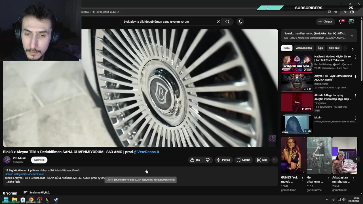Open Hadise & Motive Küçük Bir Yol thumbnail

pyautogui.click(x=297, y=63)
